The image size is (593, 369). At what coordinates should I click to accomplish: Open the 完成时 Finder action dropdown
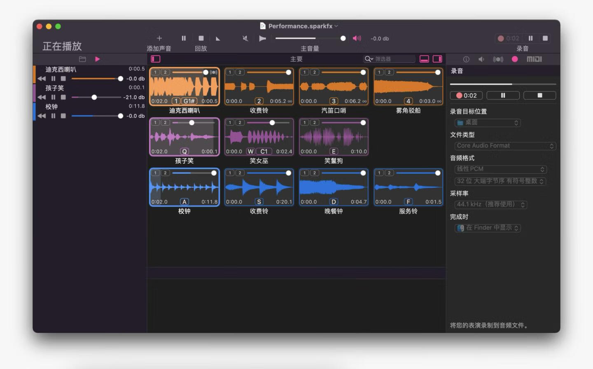[x=488, y=228]
